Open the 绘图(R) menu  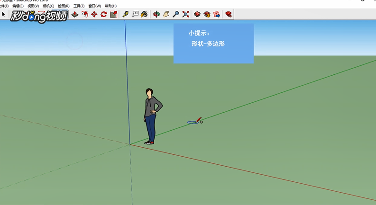(64, 6)
